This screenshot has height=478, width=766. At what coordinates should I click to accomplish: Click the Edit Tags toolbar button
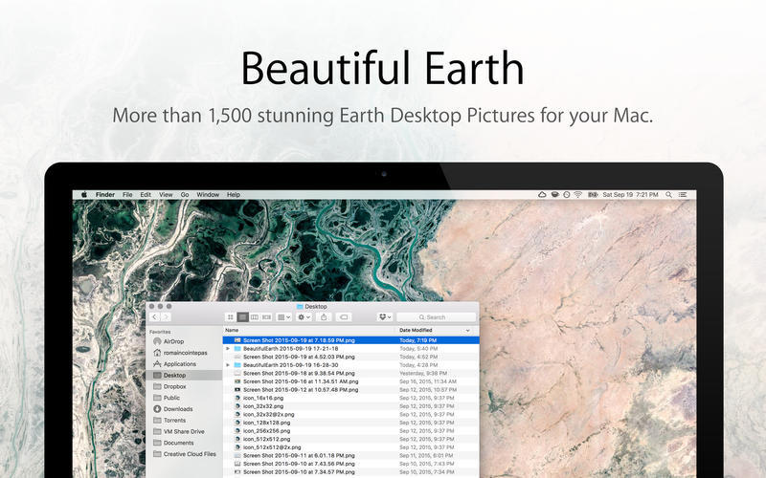345,316
